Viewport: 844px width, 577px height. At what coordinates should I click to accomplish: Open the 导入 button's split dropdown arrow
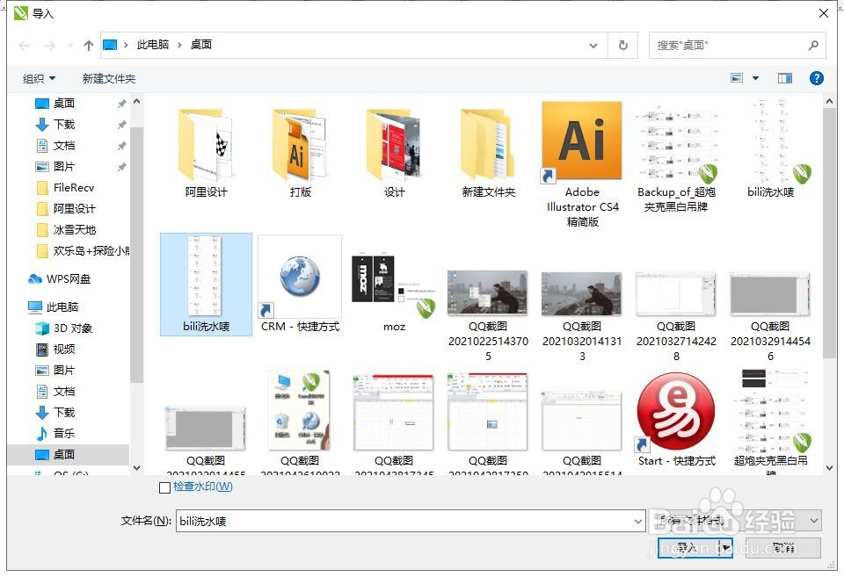pos(724,547)
